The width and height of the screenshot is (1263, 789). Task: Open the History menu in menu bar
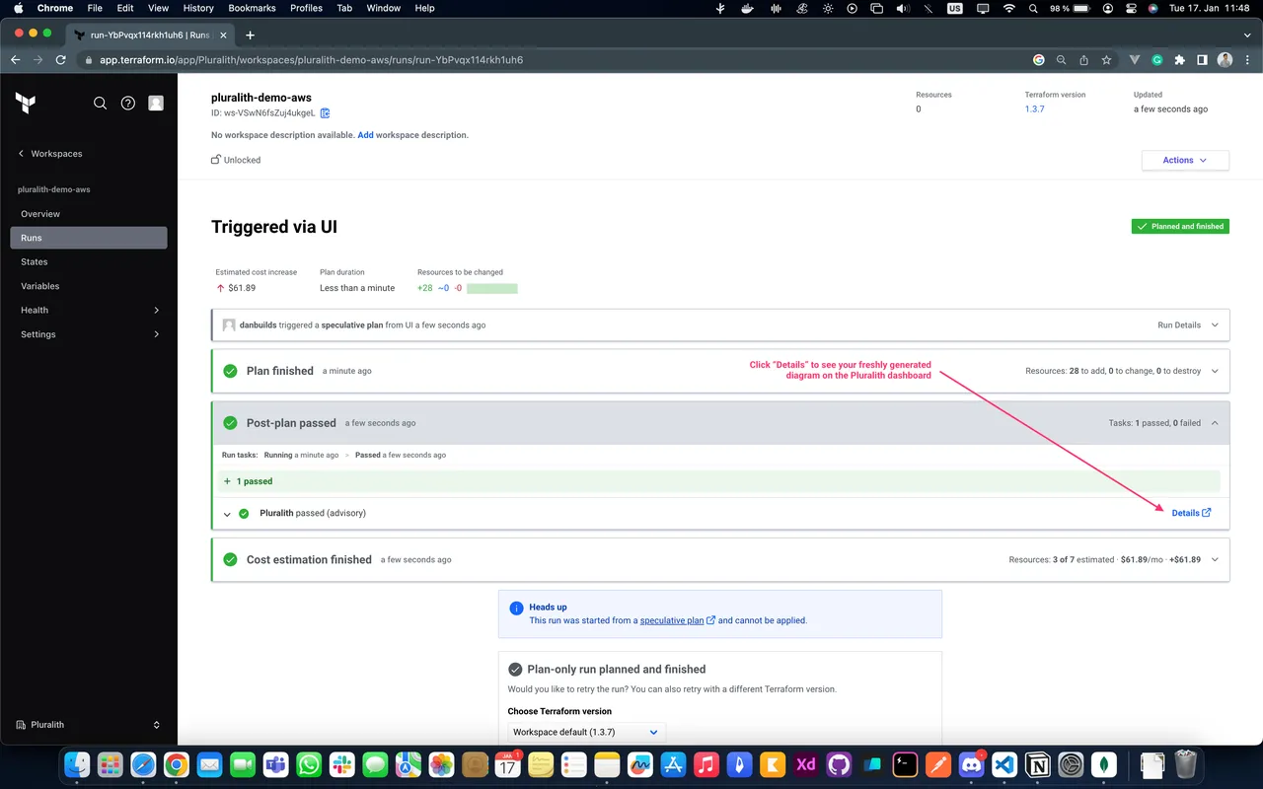point(198,8)
